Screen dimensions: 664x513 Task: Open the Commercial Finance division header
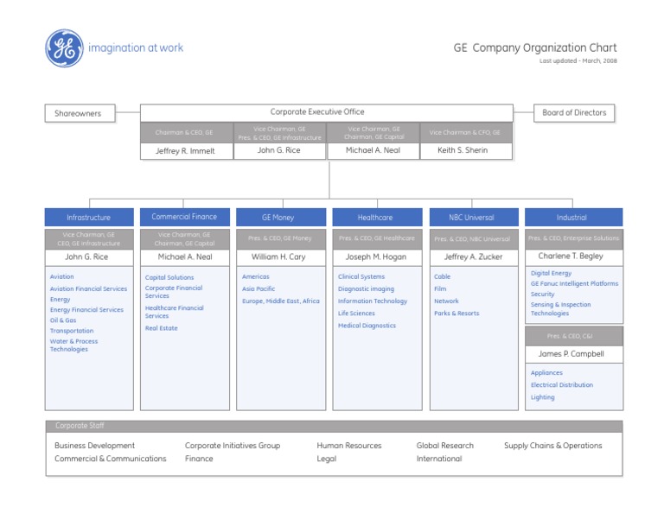pyautogui.click(x=185, y=217)
